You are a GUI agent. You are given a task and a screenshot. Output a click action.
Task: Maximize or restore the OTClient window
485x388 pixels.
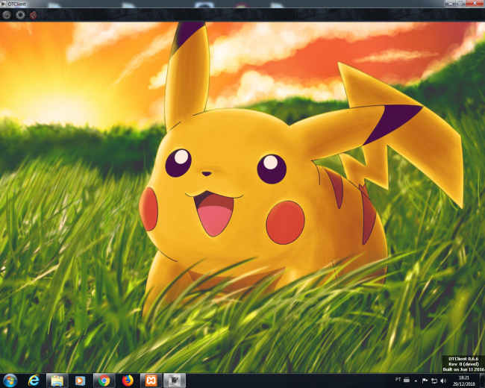460,3
